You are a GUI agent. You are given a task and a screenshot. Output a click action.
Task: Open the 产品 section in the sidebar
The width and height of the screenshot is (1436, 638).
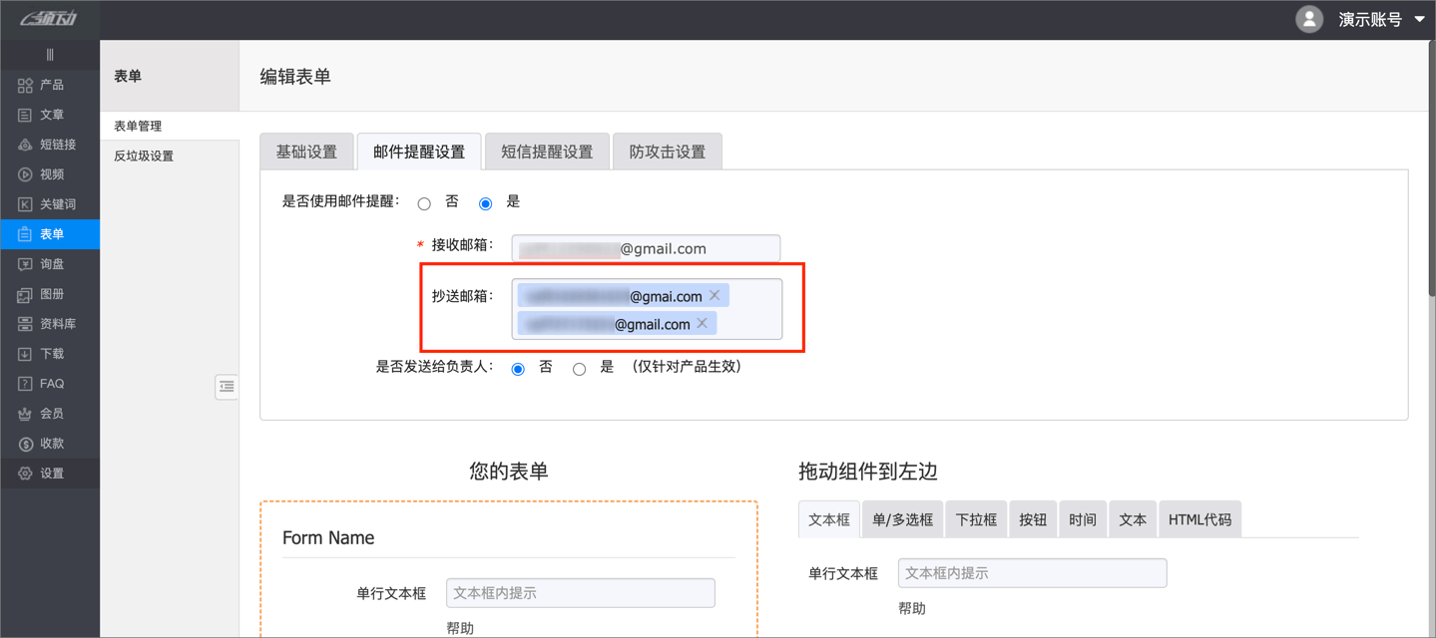point(50,85)
